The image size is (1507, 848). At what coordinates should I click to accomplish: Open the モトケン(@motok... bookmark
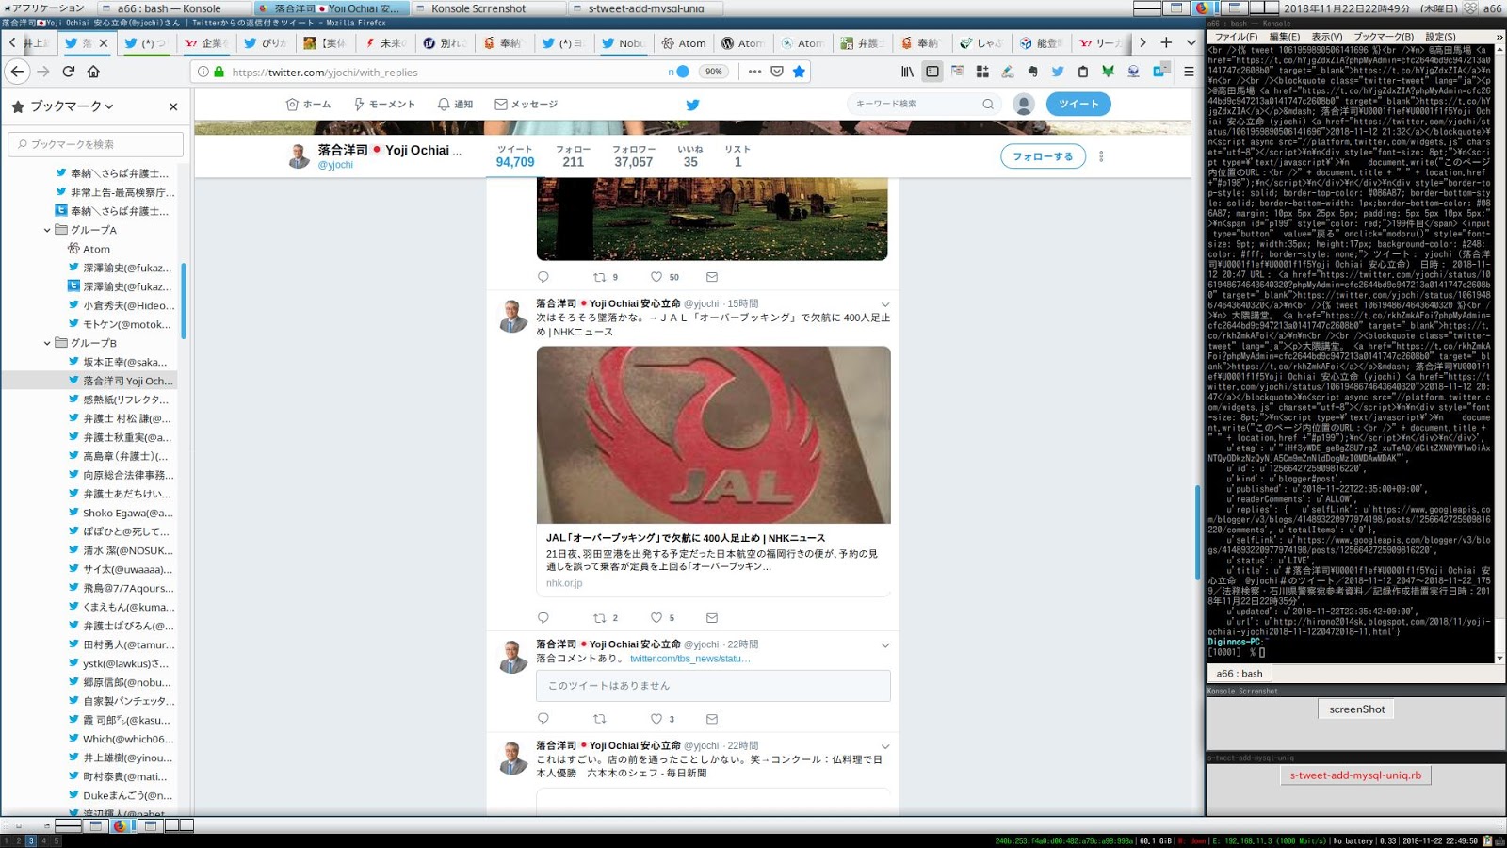[126, 324]
